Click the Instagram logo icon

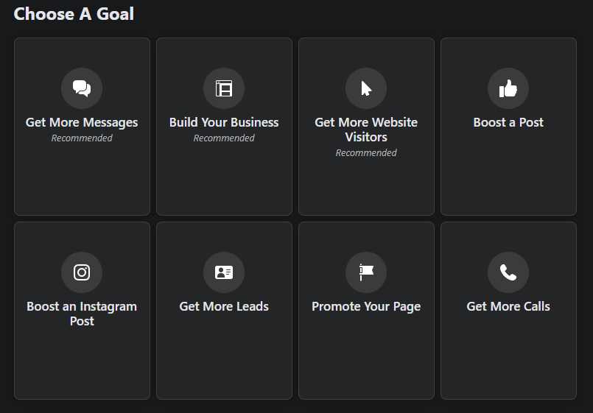82,272
